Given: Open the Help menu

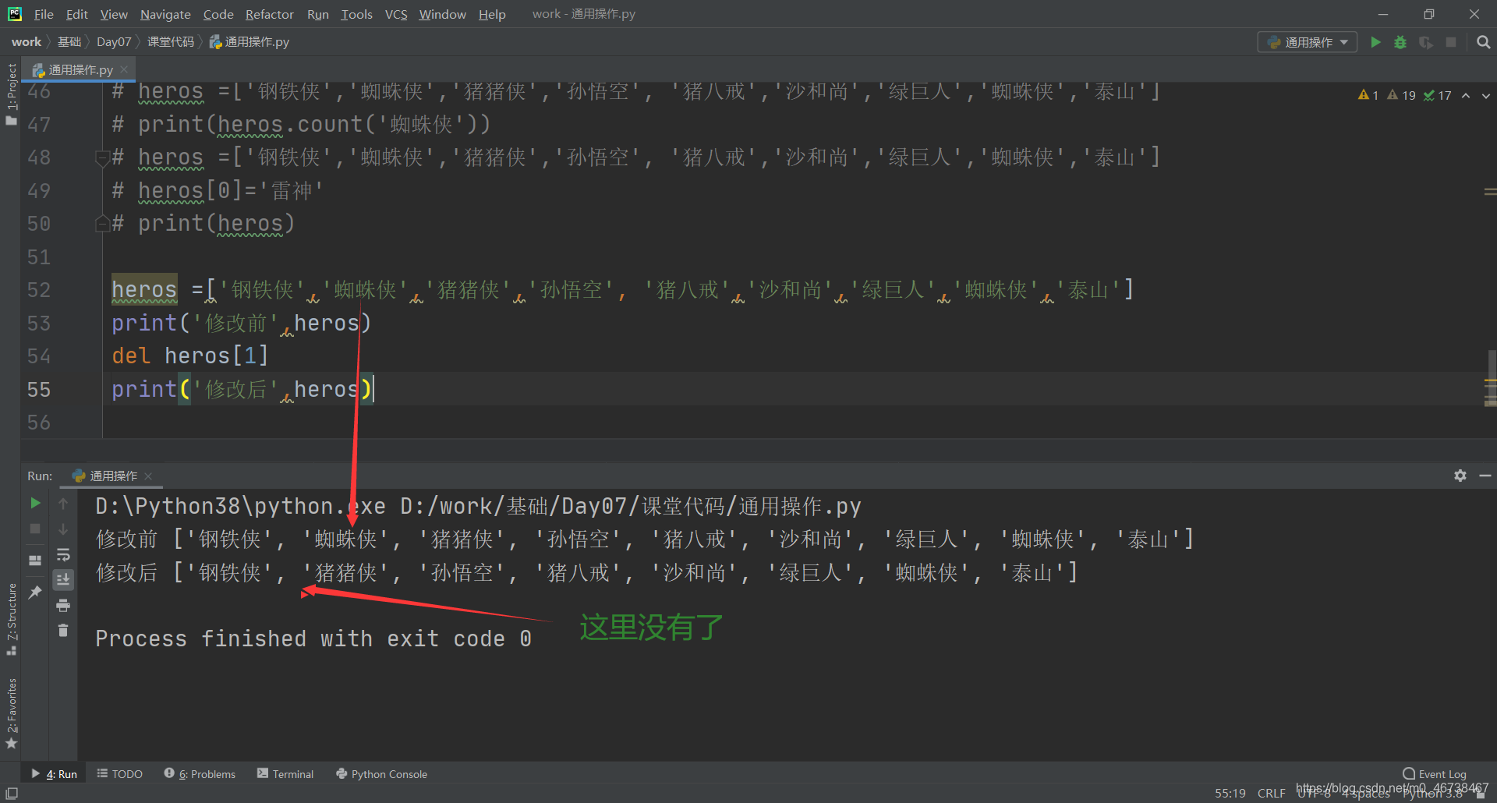Looking at the screenshot, I should click(492, 14).
